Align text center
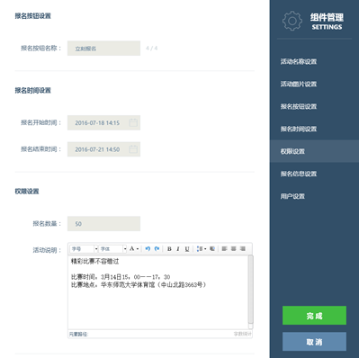 coord(233,249)
